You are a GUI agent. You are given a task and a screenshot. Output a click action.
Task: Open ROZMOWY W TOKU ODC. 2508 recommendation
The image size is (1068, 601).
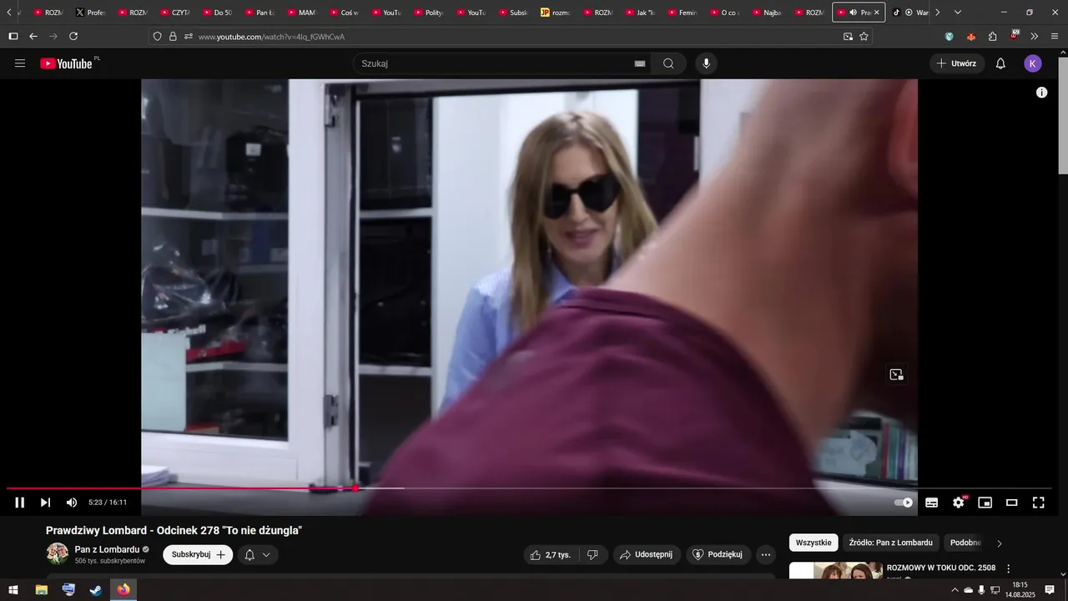pyautogui.click(x=940, y=568)
